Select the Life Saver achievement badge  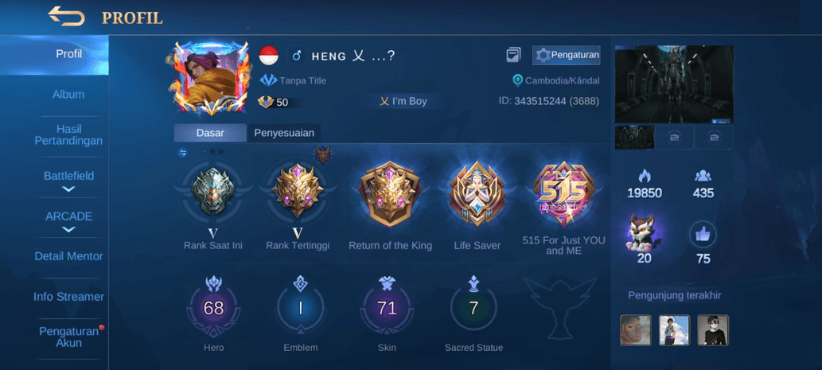click(477, 193)
